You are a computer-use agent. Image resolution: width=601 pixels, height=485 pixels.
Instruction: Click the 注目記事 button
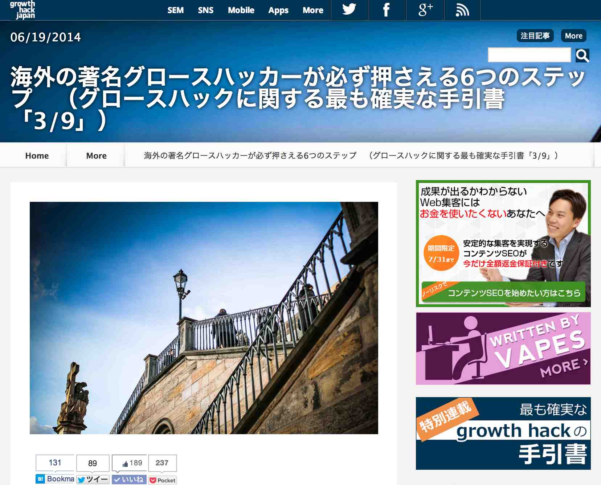535,36
